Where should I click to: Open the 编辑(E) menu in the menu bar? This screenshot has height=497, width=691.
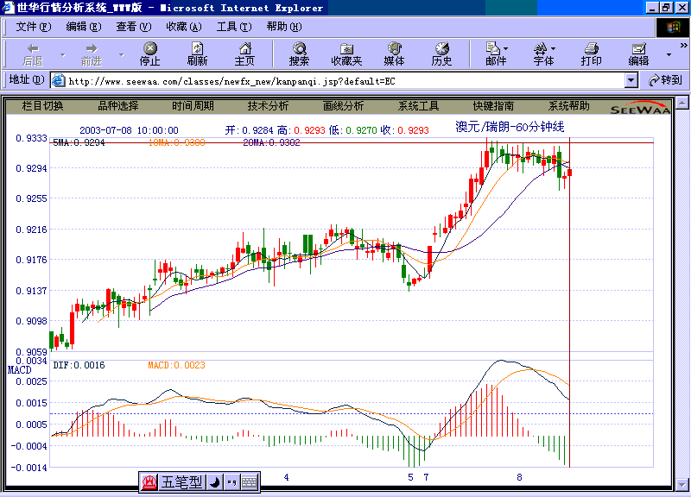click(x=83, y=27)
